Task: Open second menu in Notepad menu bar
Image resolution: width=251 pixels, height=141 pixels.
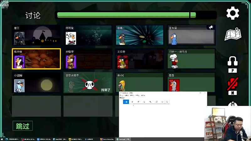Action: [x=127, y=95]
